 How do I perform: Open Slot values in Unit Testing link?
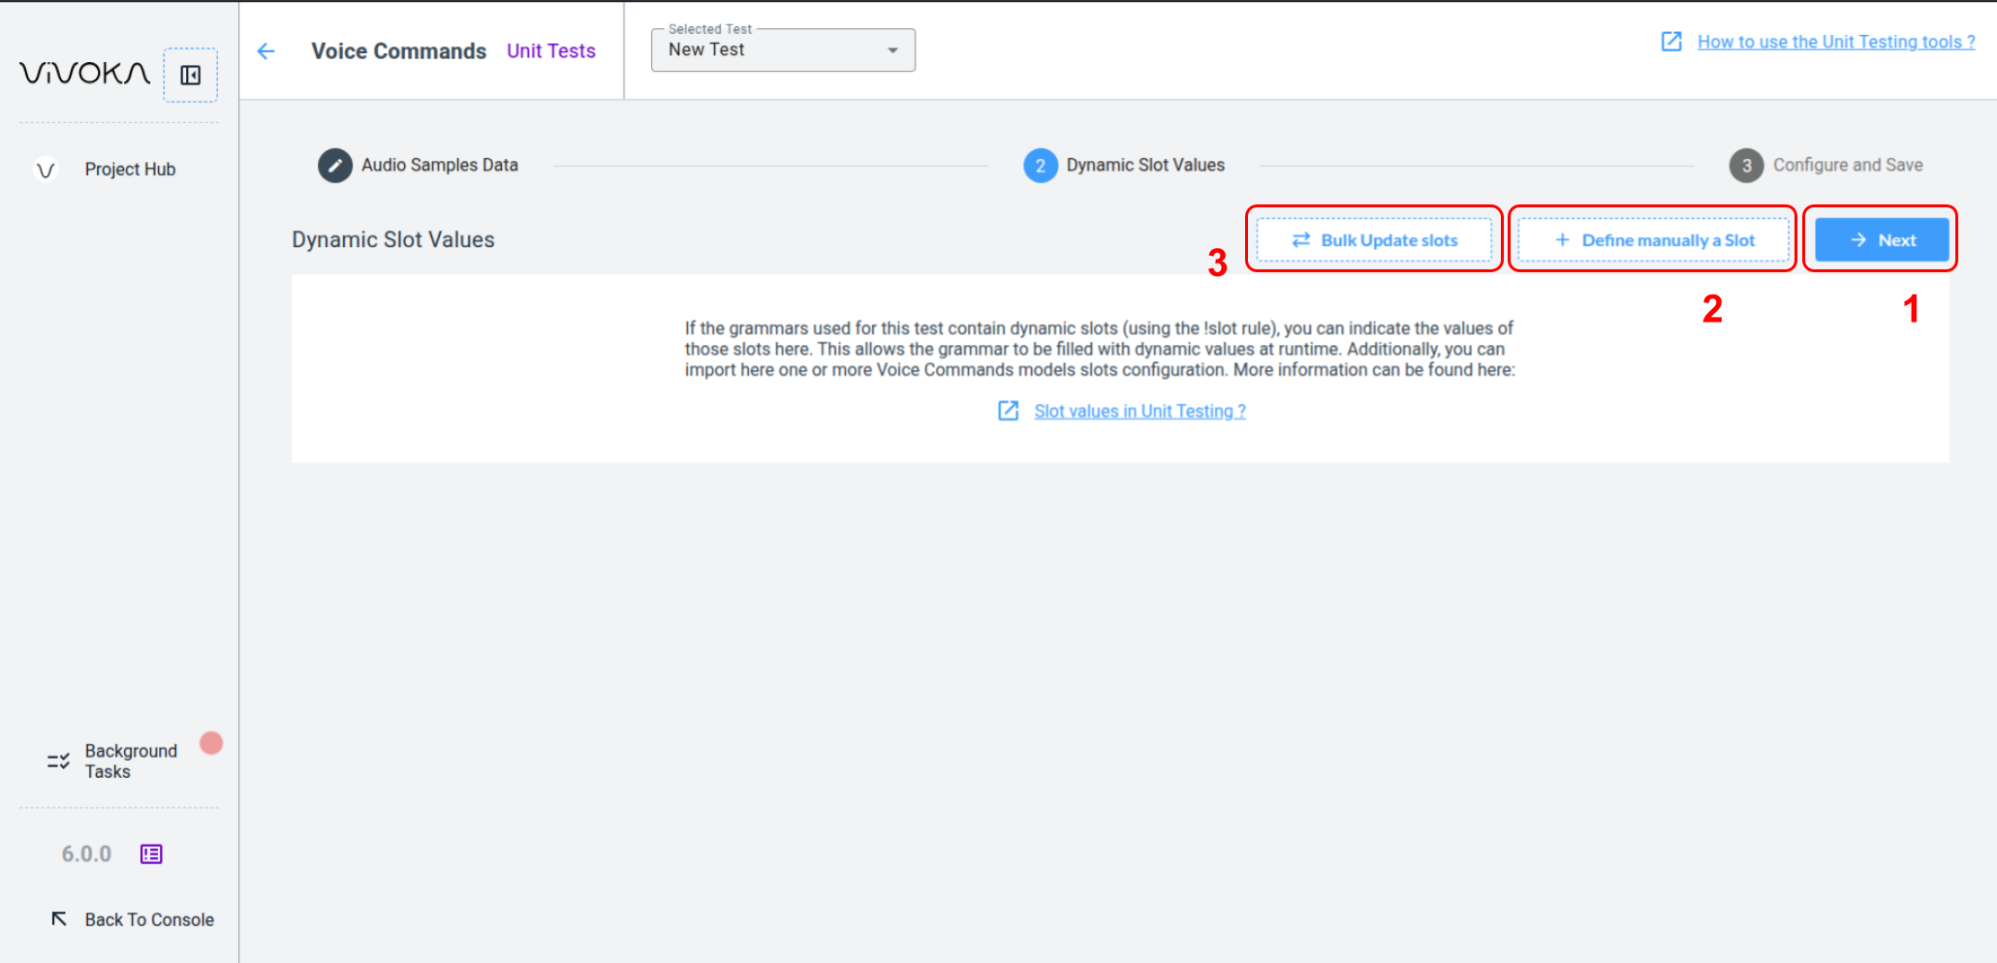(1139, 411)
